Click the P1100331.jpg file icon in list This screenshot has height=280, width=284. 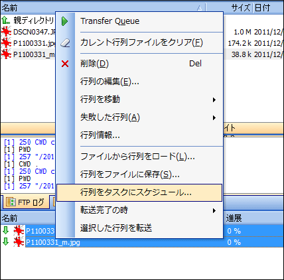[x=6, y=43]
